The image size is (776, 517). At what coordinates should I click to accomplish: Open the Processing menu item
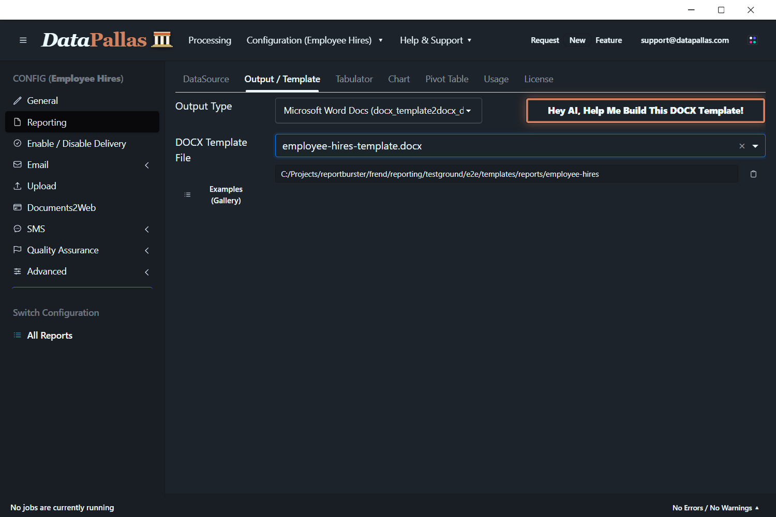click(x=210, y=40)
